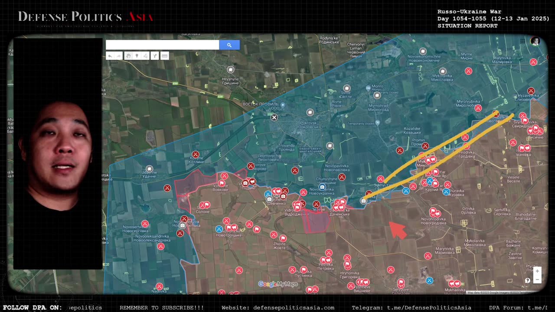Viewport: 555px width, 312px height.
Task: Click the blue pin beside Monro
Action: 368,88
